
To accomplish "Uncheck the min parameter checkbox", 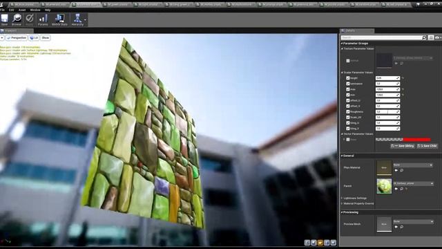I will (x=348, y=95).
